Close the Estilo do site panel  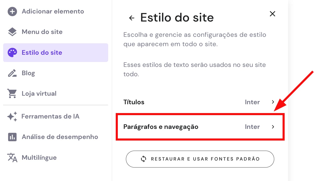[x=272, y=14]
